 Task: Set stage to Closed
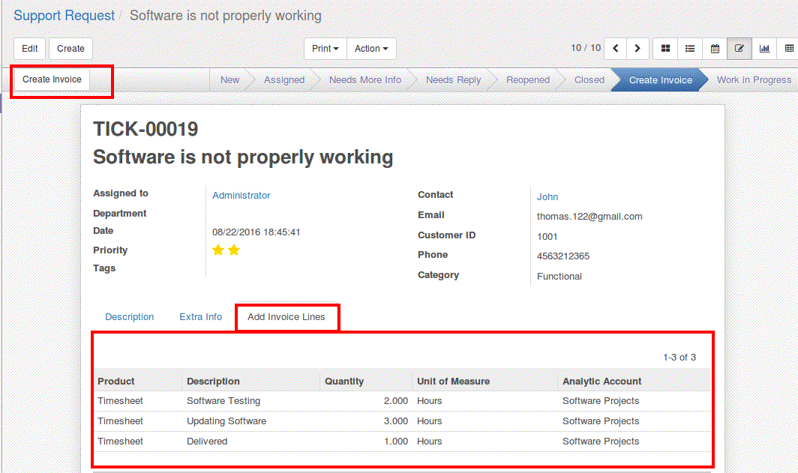click(589, 80)
